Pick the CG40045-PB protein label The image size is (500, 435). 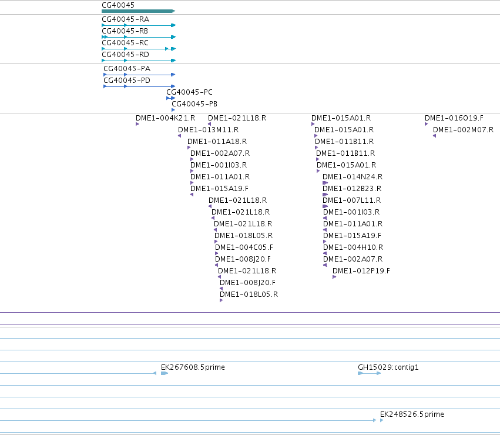coord(194,104)
